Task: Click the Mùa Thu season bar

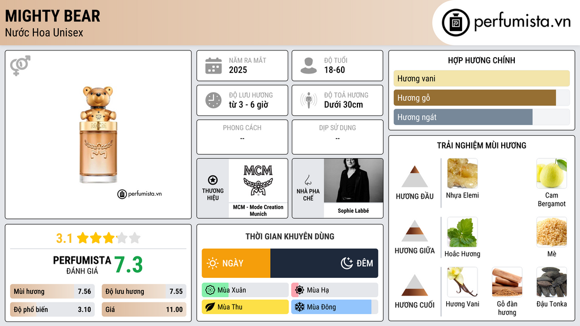Action: click(x=245, y=307)
